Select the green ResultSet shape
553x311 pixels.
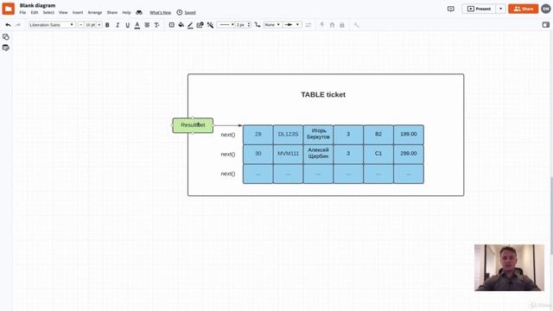(193, 125)
